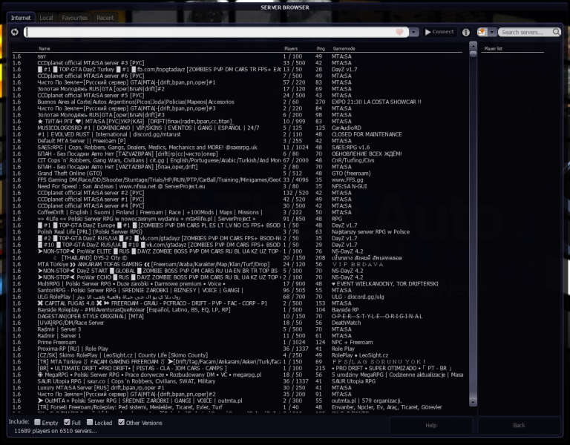Screen dimensions: 570x445
Task: Expand the search type dropdown arrow
Action: 491,32
